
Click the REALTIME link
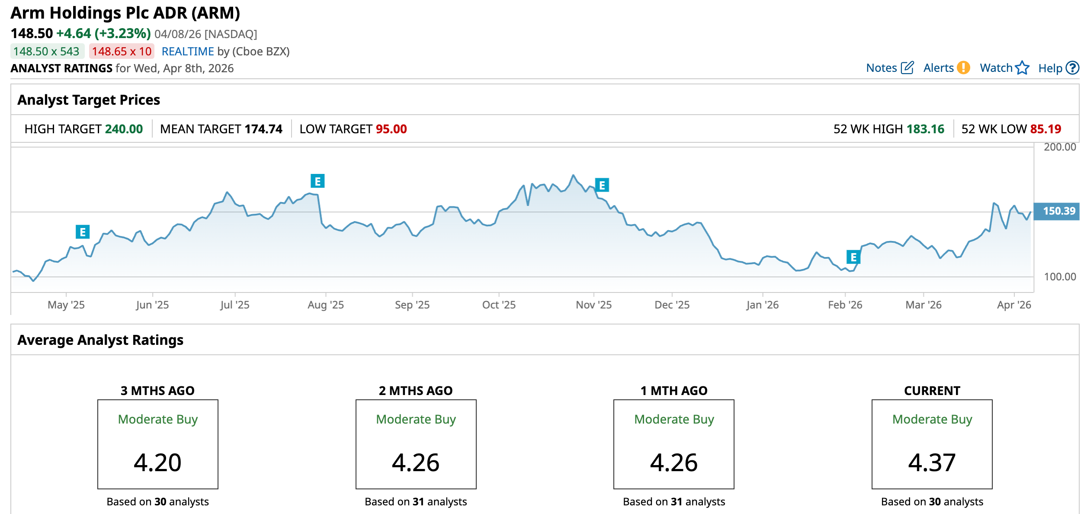188,51
